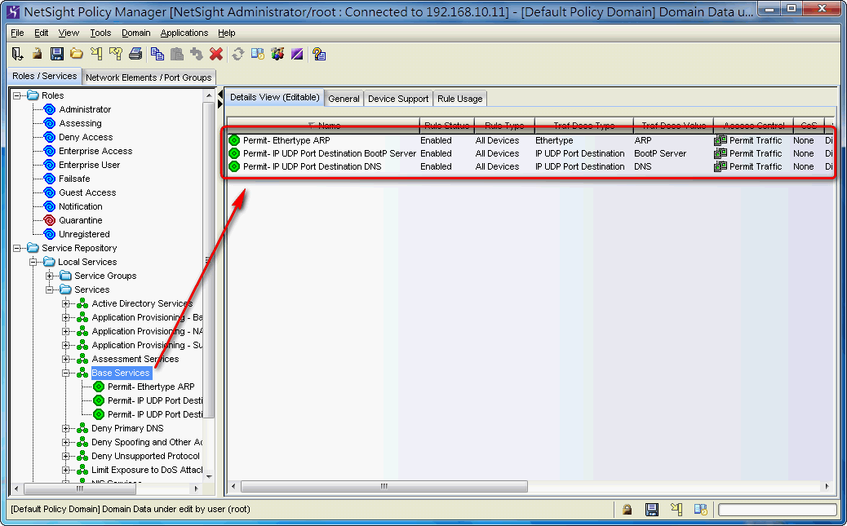Viewport: 847px width, 526px height.
Task: Select the Guest Access role
Action: tap(87, 192)
